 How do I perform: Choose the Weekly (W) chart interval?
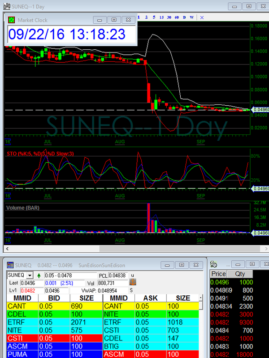(192, 17)
